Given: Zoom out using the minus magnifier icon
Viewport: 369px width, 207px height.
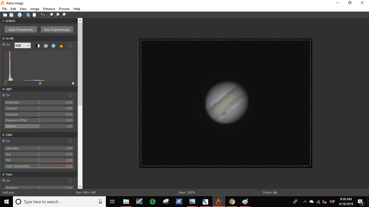Looking at the screenshot, I should [57, 15].
